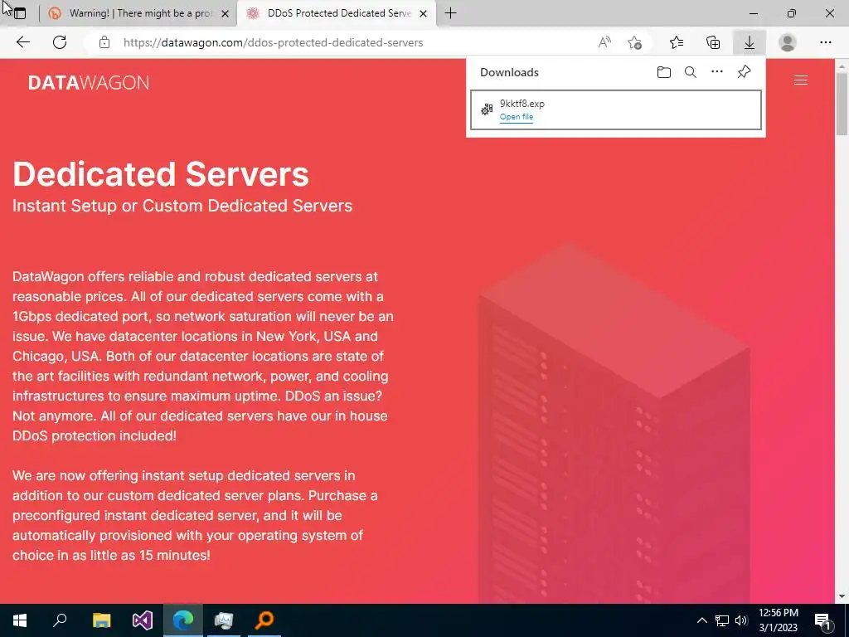Open Windows taskbar search

tap(60, 620)
